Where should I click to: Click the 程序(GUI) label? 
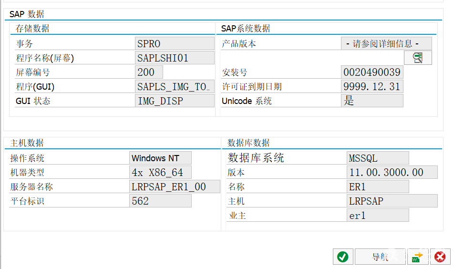click(x=35, y=86)
